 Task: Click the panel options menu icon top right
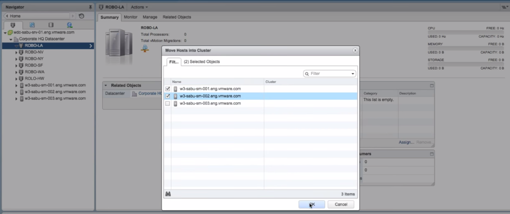pyautogui.click(x=504, y=7)
